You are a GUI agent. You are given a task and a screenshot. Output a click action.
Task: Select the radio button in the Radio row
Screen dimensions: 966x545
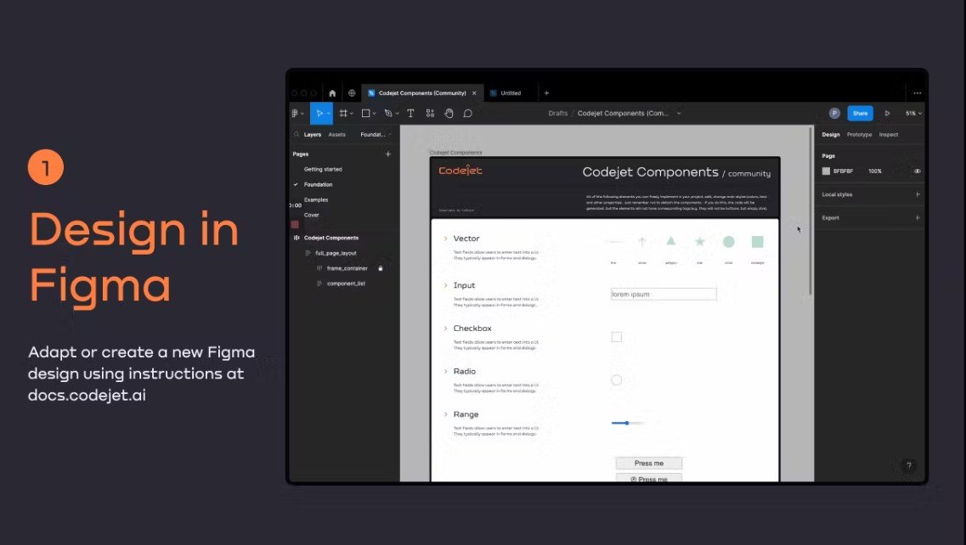[616, 380]
